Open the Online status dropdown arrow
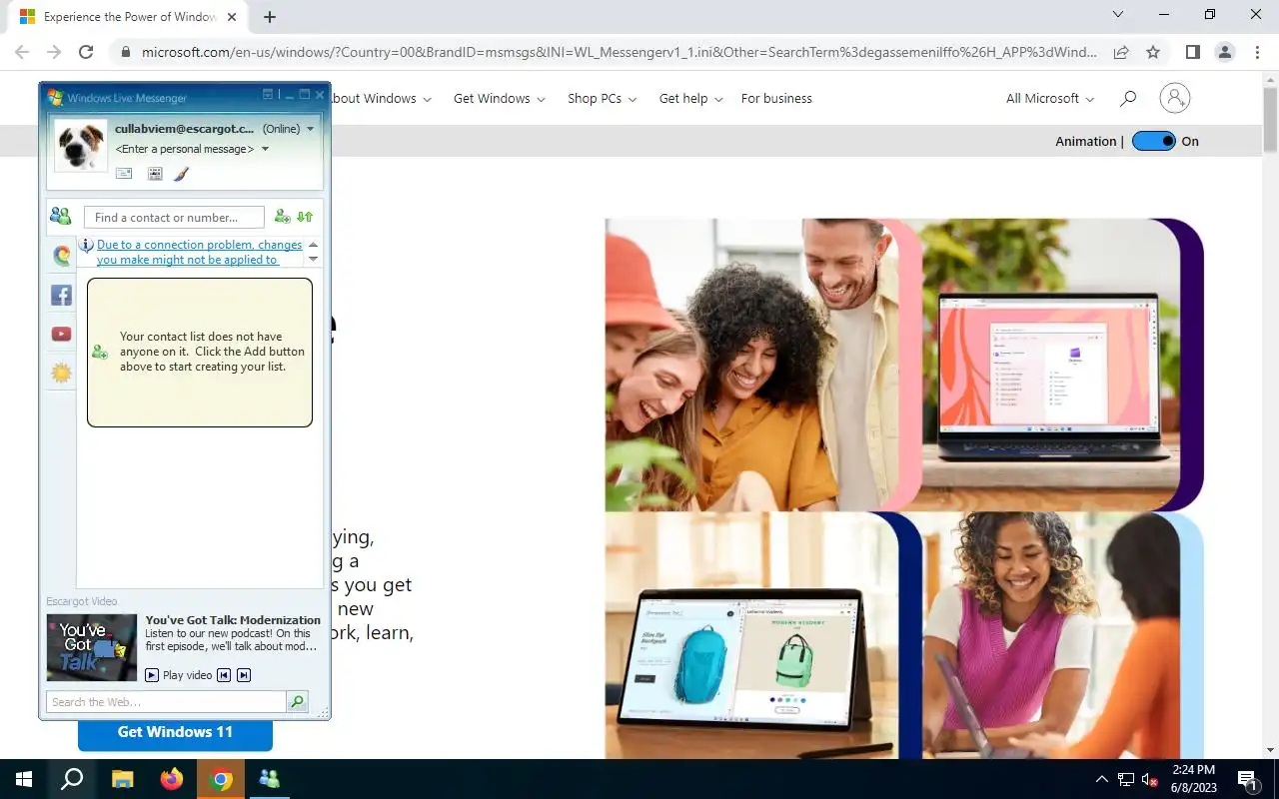Image resolution: width=1279 pixels, height=799 pixels. tap(311, 129)
